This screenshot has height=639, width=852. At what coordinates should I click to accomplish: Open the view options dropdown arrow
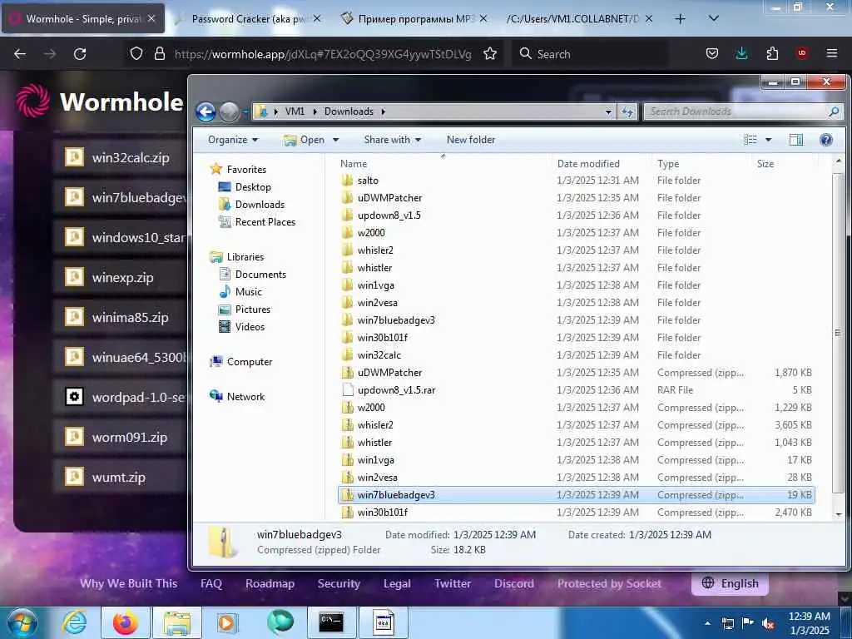tap(768, 140)
